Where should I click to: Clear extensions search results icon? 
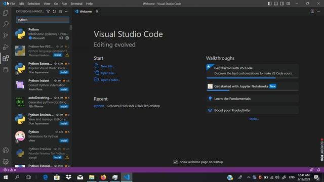point(60,11)
